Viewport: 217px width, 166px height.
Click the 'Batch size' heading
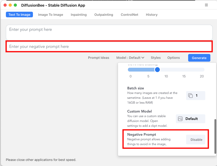(x=136, y=88)
